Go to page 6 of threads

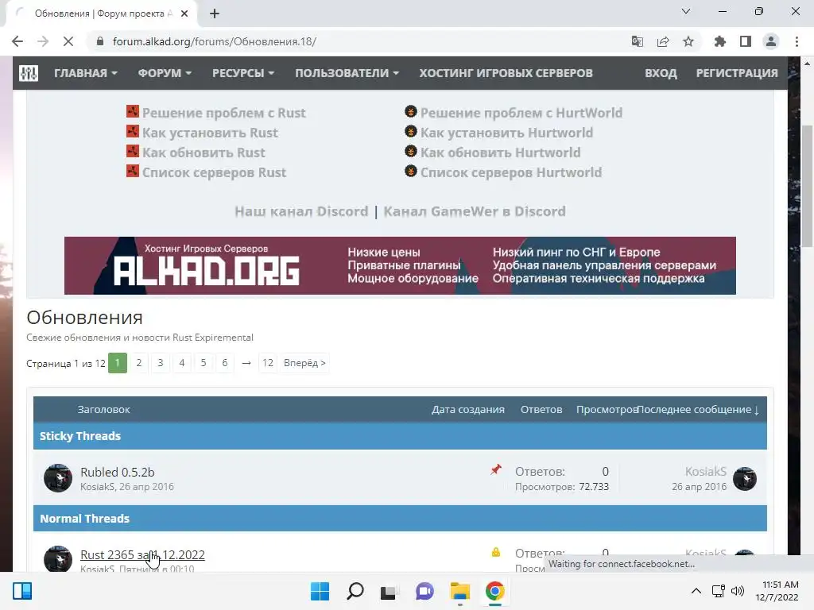tap(225, 362)
